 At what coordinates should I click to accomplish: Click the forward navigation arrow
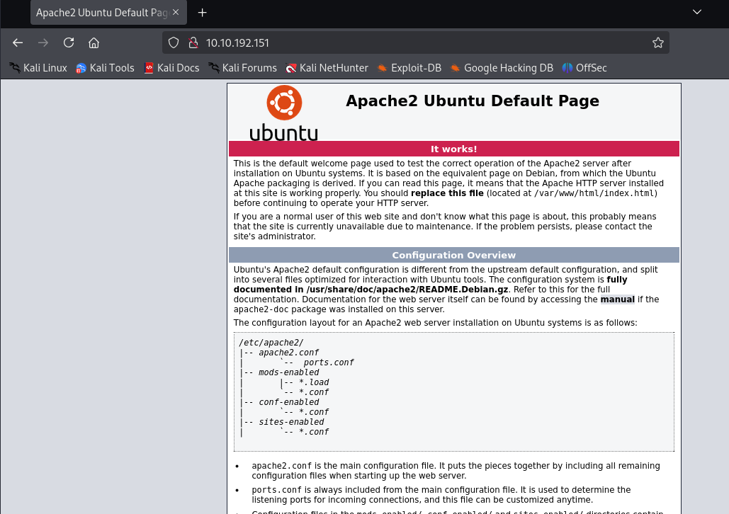click(x=43, y=42)
